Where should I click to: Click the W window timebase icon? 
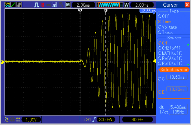pos(126,5)
